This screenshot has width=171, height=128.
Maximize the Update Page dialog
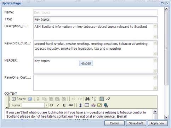click(x=163, y=3)
